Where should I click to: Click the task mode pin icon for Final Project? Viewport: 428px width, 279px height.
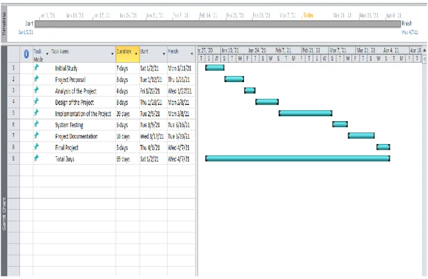pyautogui.click(x=36, y=147)
